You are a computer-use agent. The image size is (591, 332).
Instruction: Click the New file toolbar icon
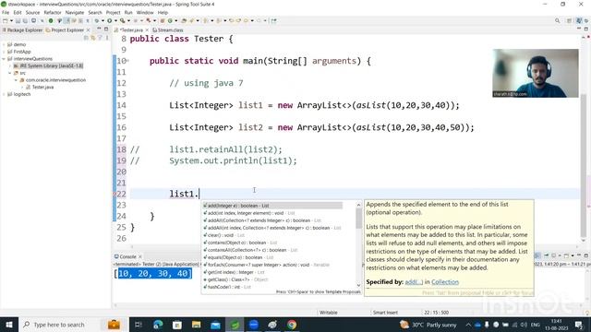click(6, 20)
